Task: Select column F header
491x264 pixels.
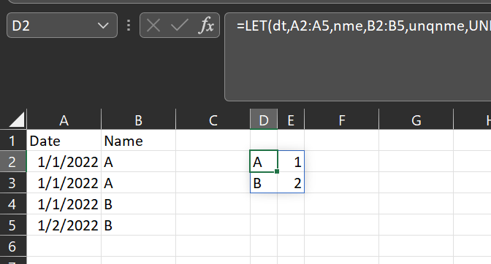Action: (342, 120)
